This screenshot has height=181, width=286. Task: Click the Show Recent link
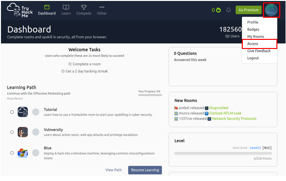(x=15, y=98)
